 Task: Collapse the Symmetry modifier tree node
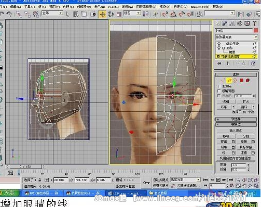pos(224,48)
